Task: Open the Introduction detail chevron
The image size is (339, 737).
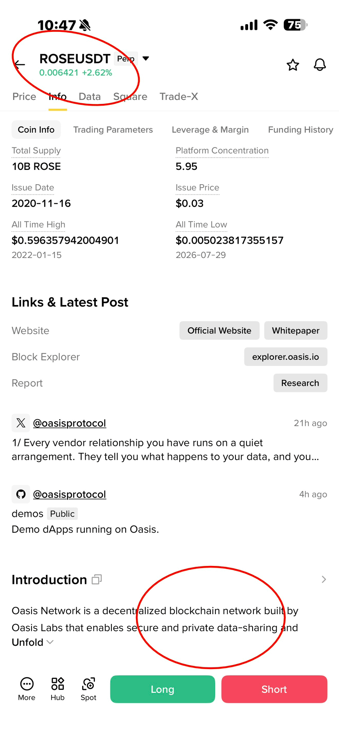Action: [324, 579]
